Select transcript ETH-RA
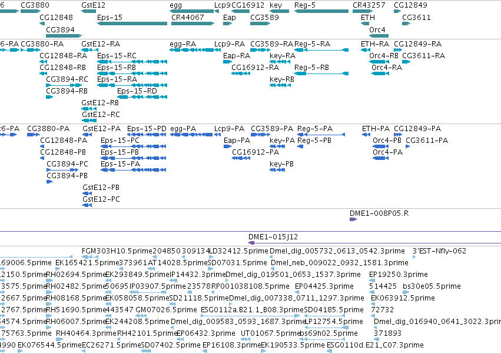Screen dimensions: 501x354 [x=375, y=44]
